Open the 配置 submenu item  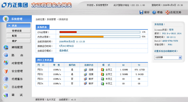pos(19,36)
